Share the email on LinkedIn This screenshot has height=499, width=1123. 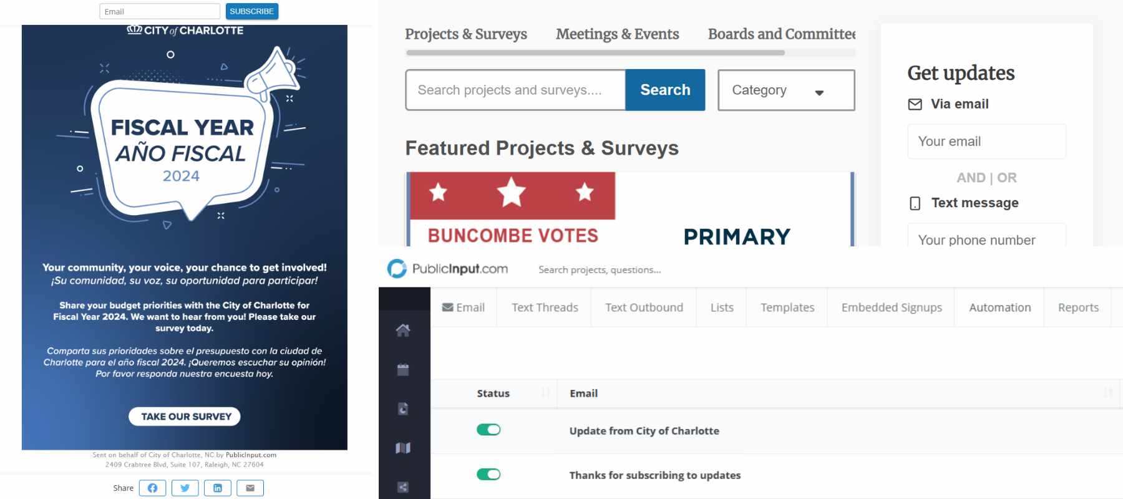coord(218,488)
